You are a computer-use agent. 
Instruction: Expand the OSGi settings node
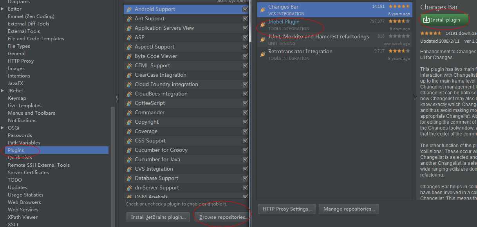pos(3,128)
